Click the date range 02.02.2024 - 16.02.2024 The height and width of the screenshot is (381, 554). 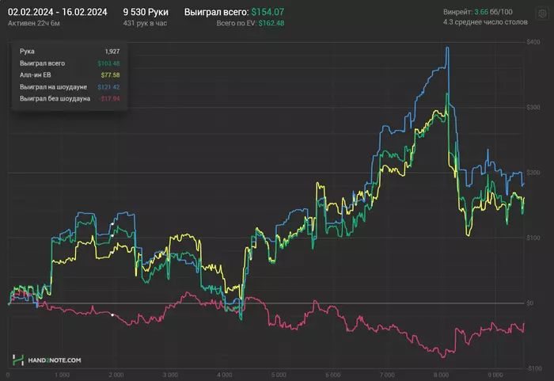tap(57, 12)
